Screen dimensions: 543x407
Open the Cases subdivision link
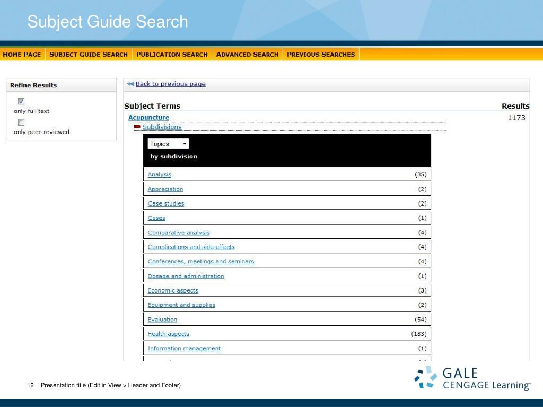(156, 218)
